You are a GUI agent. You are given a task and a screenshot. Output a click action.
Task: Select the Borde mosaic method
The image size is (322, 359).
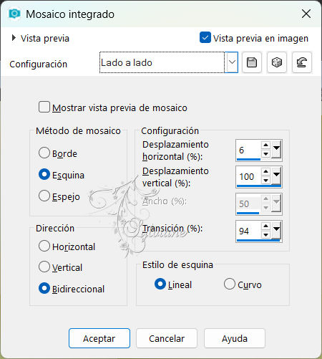click(44, 153)
